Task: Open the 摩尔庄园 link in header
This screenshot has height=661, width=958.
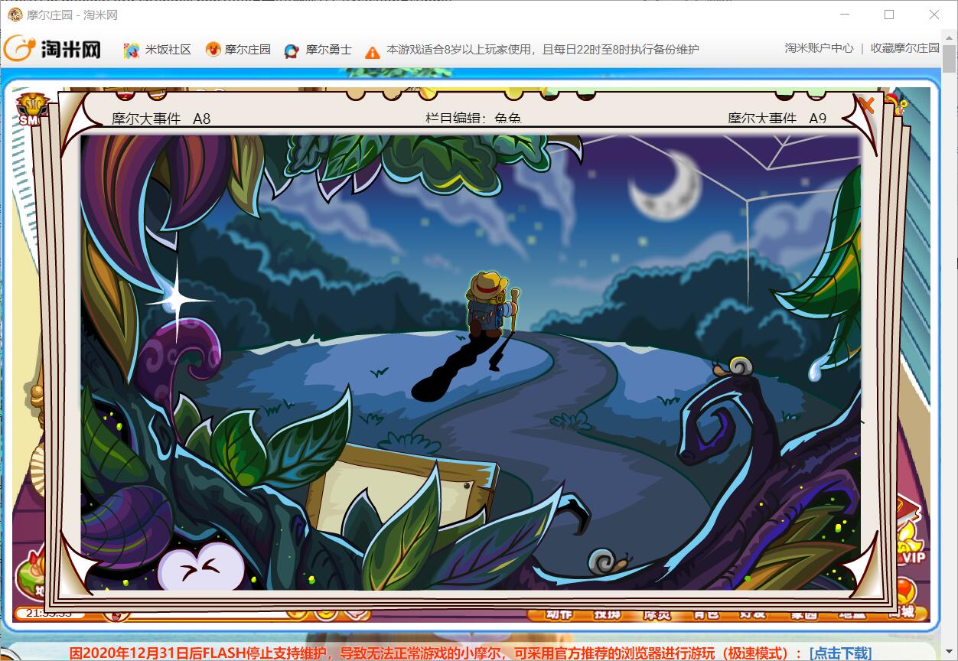Action: point(238,50)
